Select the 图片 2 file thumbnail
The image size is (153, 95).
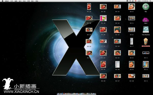pos(146,64)
